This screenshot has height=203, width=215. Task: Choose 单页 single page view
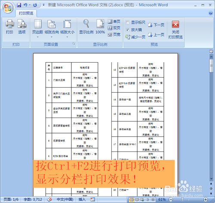pos(114,21)
